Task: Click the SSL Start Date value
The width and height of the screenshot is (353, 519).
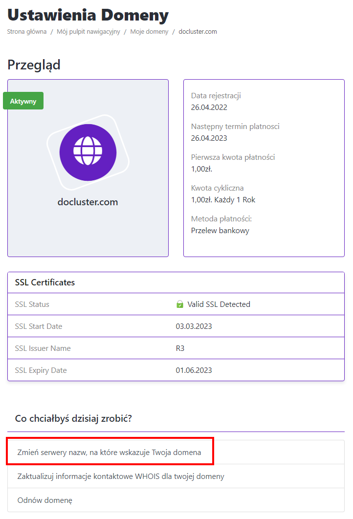Action: (x=194, y=326)
